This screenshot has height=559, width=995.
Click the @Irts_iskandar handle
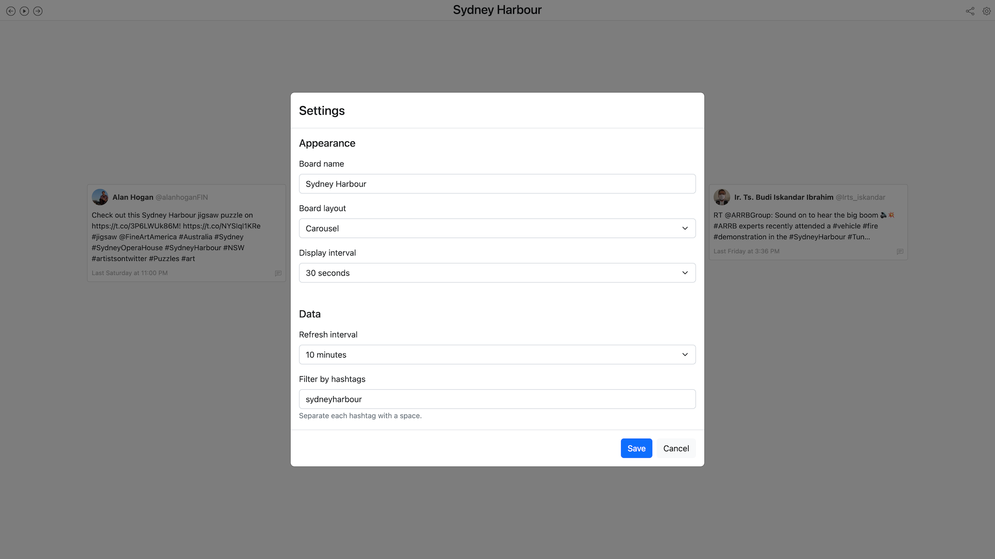860,197
